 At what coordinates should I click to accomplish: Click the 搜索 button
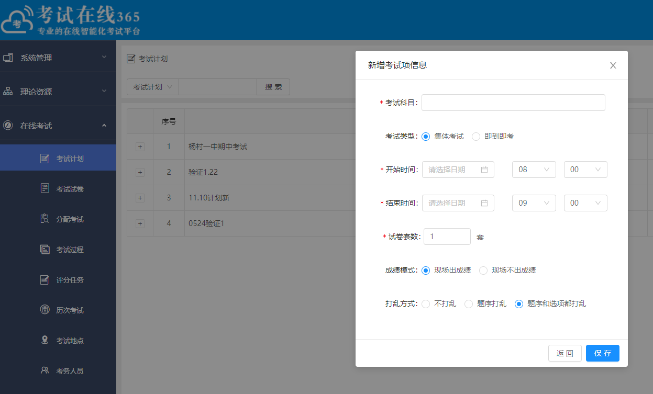pos(273,87)
